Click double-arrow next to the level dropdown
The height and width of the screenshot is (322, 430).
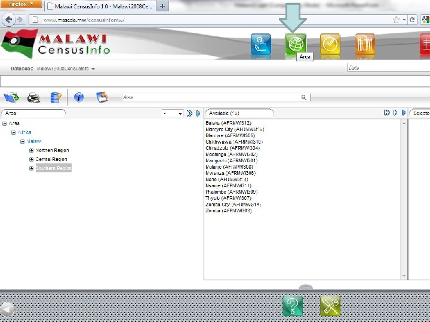click(x=189, y=113)
